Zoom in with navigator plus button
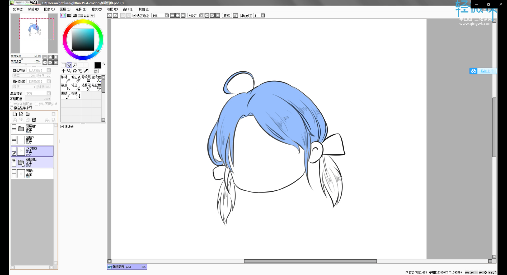 pos(50,57)
